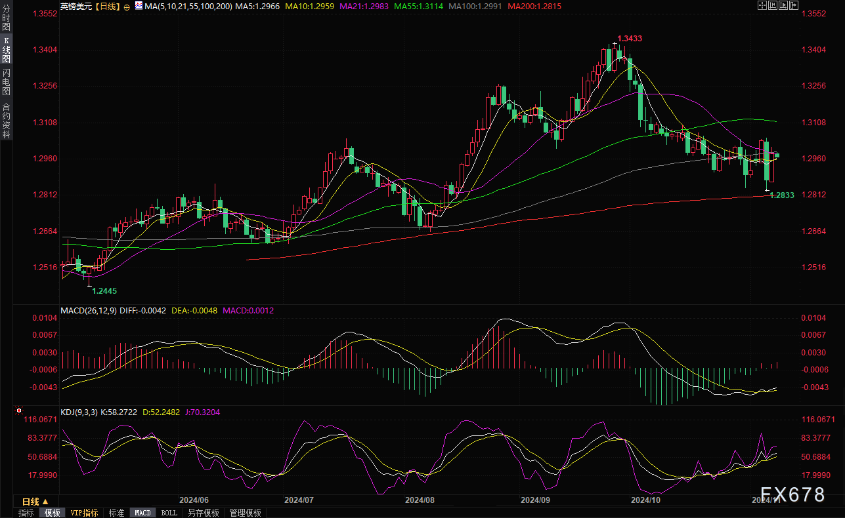Open the 合约资料 side tab

(x=6, y=120)
